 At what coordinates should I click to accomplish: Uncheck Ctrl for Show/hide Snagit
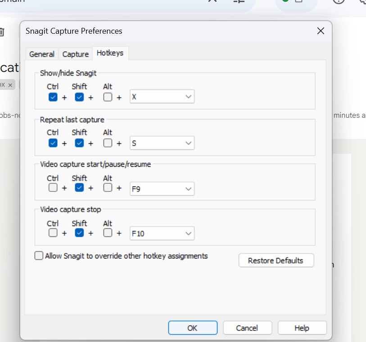point(53,97)
